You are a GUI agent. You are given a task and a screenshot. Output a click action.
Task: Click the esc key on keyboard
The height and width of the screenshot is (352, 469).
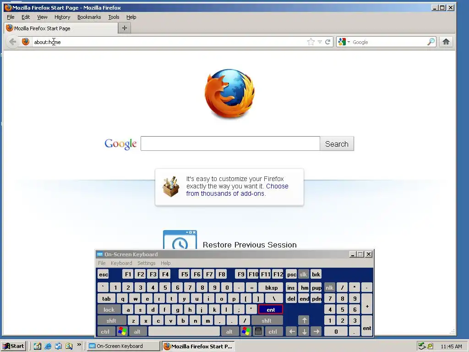coord(104,275)
